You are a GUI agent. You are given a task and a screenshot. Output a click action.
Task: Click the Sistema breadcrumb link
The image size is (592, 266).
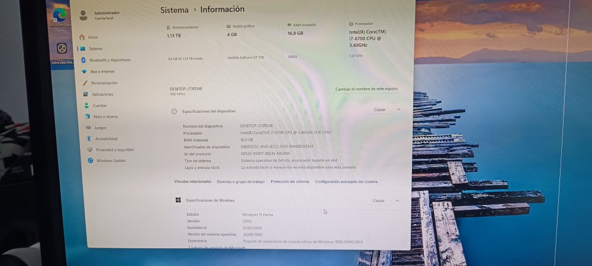pyautogui.click(x=174, y=10)
